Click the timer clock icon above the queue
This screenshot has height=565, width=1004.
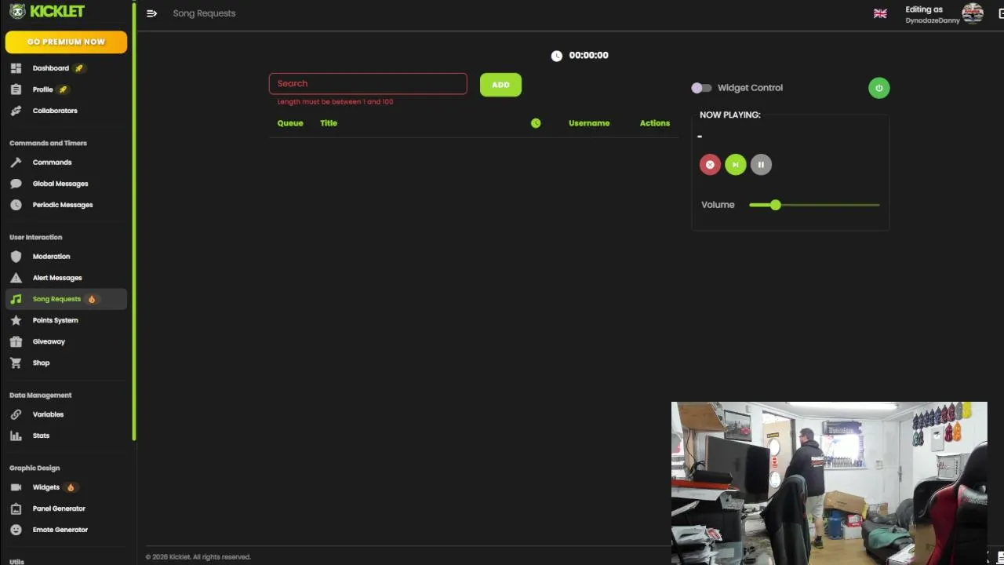click(556, 56)
